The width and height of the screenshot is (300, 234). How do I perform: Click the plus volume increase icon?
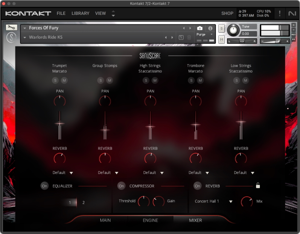[287, 41]
